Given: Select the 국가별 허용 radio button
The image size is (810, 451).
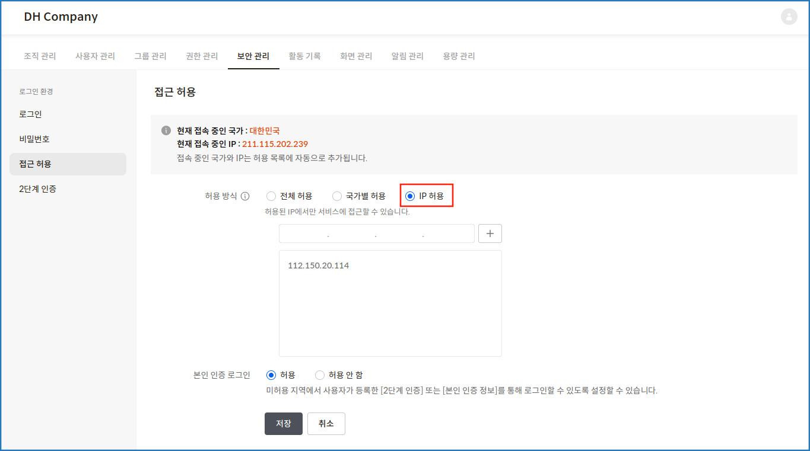Looking at the screenshot, I should click(x=337, y=196).
